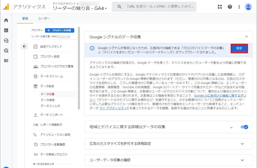
Task: Switch to the ユーザー tab
Action: tap(44, 19)
